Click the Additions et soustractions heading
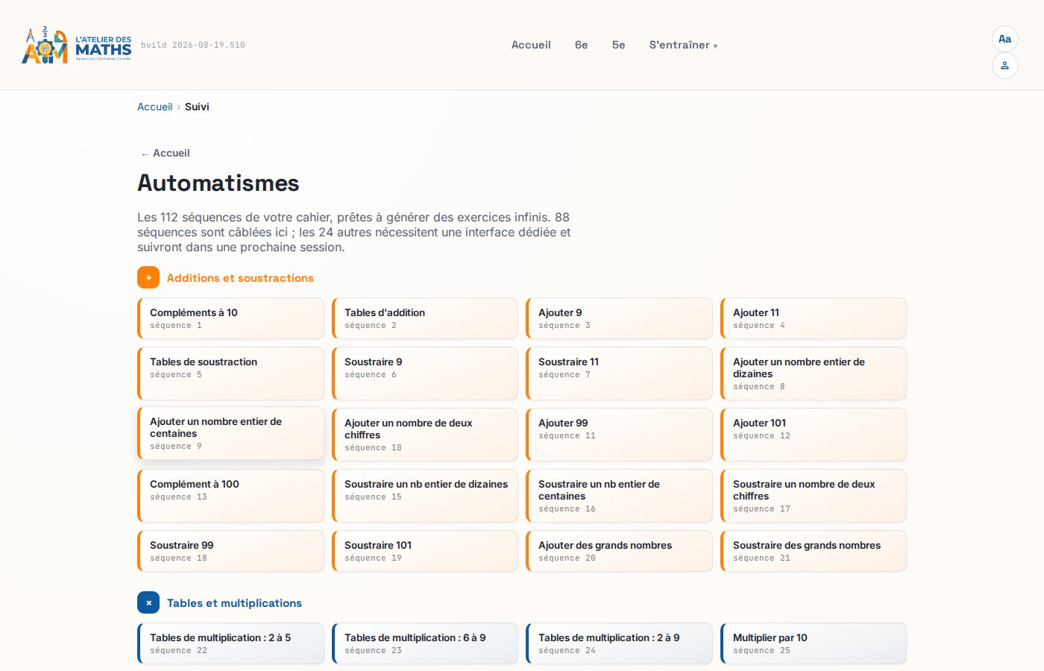 (240, 278)
